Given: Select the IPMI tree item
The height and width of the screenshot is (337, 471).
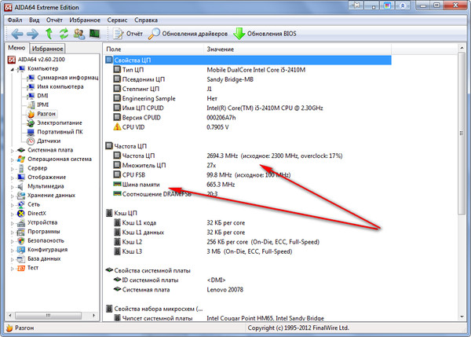Looking at the screenshot, I should coord(42,104).
